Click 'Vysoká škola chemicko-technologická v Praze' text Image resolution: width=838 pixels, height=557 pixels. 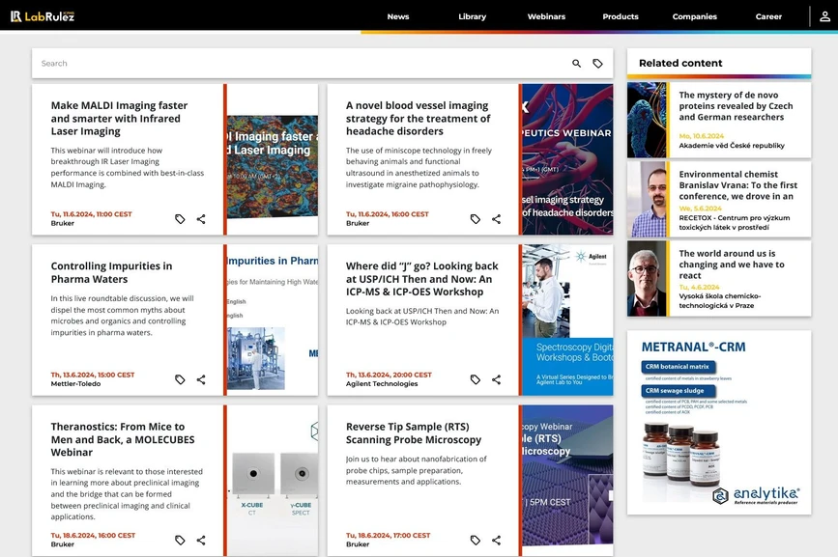(x=719, y=301)
